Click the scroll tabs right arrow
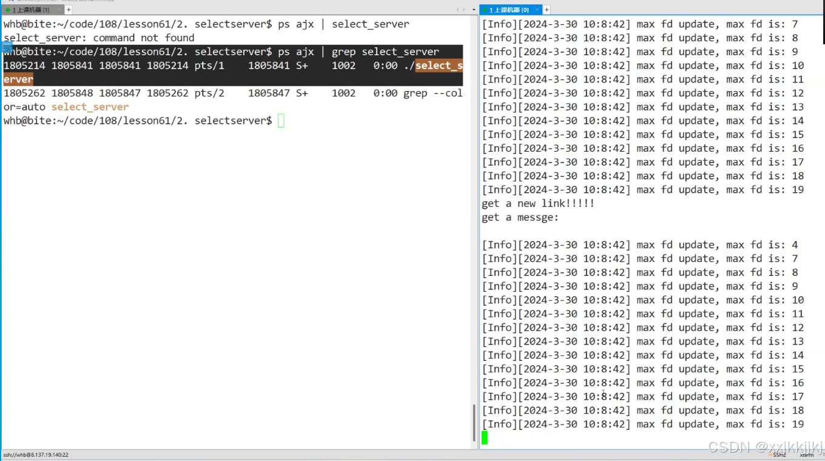The image size is (825, 461). (465, 10)
